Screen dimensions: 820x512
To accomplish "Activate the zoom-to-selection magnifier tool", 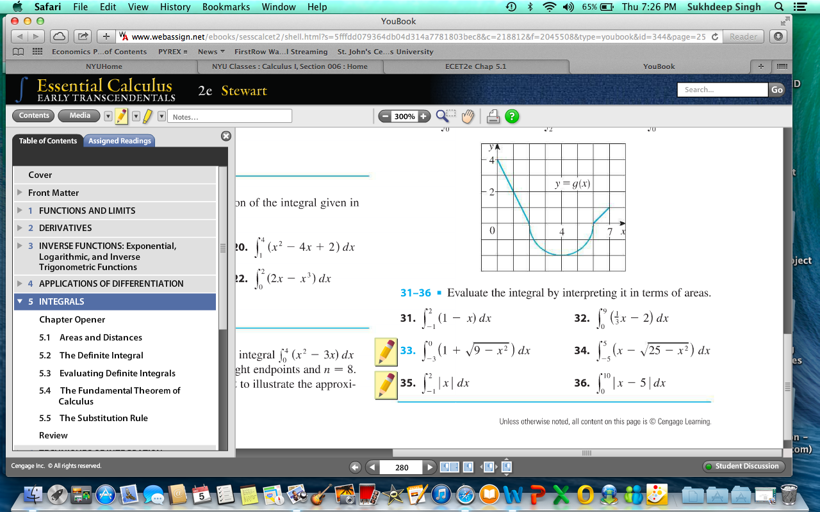I will pyautogui.click(x=445, y=116).
